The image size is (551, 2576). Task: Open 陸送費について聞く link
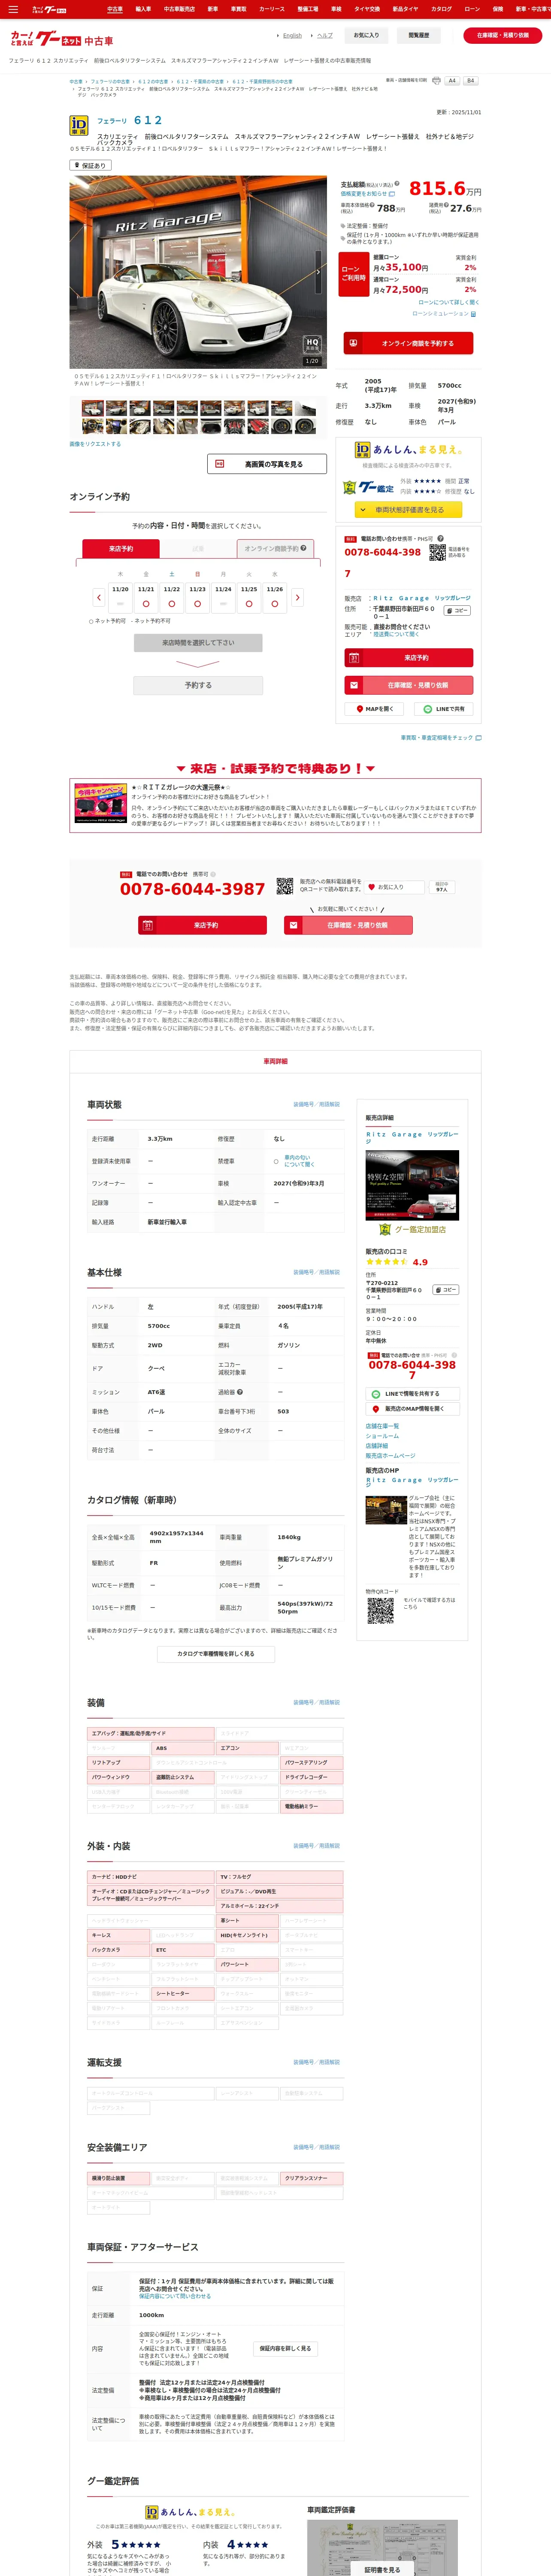click(396, 634)
